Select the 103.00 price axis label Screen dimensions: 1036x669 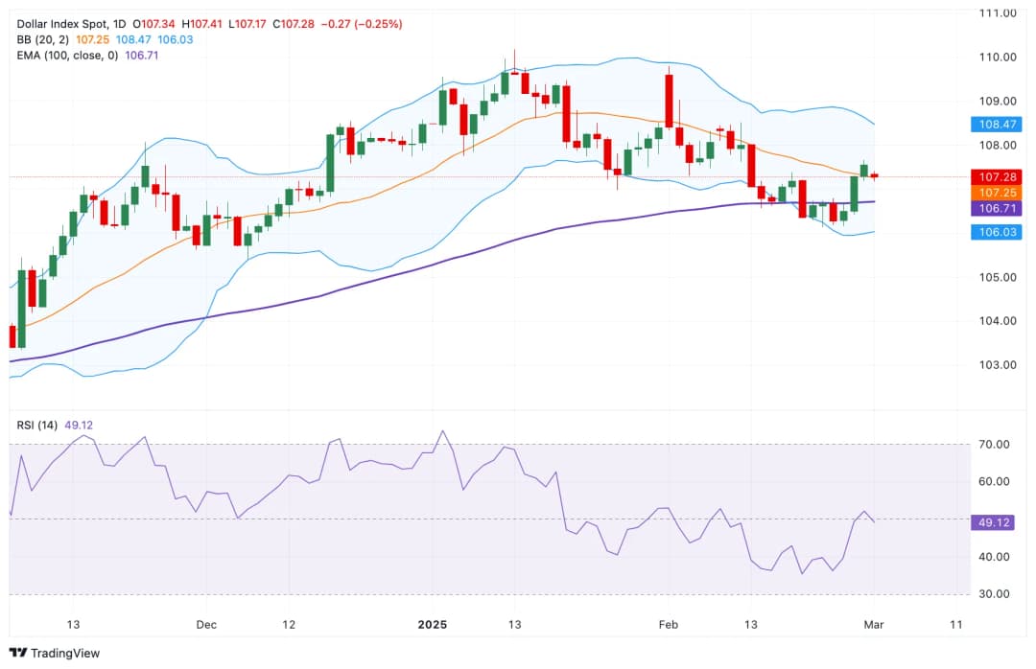point(998,365)
